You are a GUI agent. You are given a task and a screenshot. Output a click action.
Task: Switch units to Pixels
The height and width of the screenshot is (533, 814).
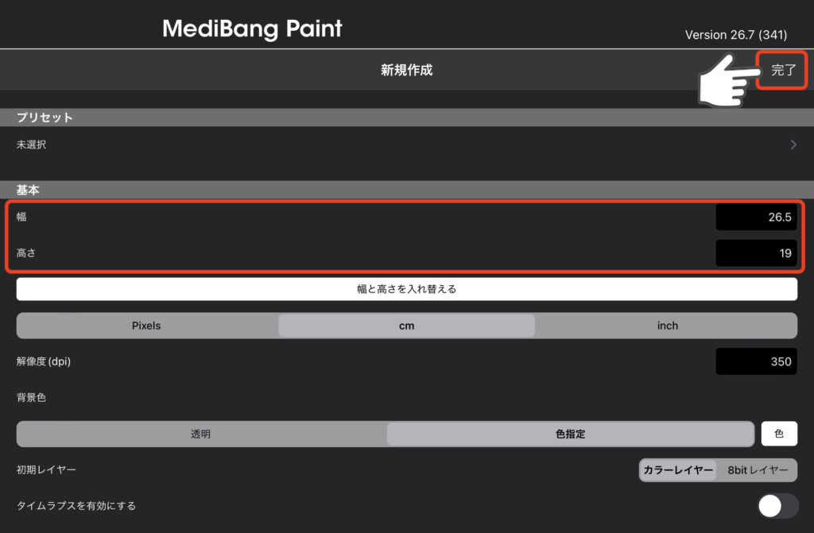point(146,326)
